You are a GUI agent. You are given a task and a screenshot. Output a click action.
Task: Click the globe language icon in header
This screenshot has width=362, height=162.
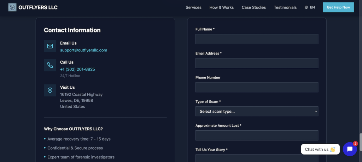pyautogui.click(x=306, y=7)
